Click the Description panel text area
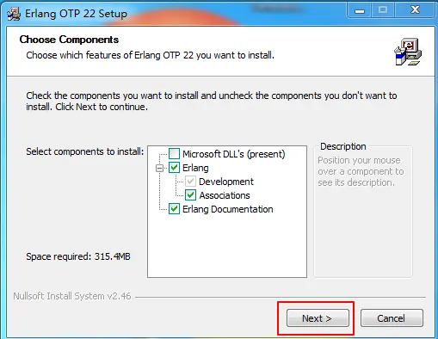The image size is (438, 339). 361,171
